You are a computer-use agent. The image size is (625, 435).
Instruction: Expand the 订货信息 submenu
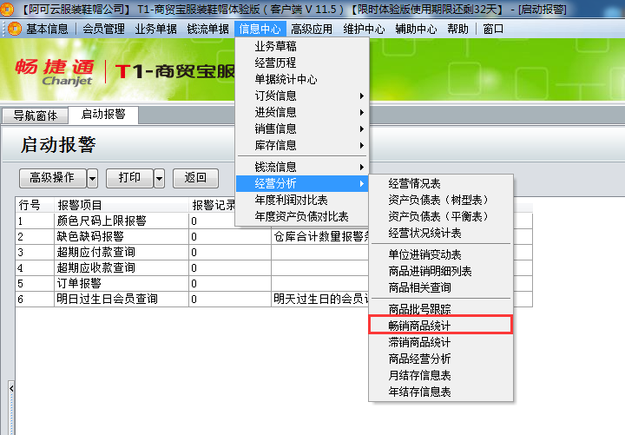click(302, 96)
